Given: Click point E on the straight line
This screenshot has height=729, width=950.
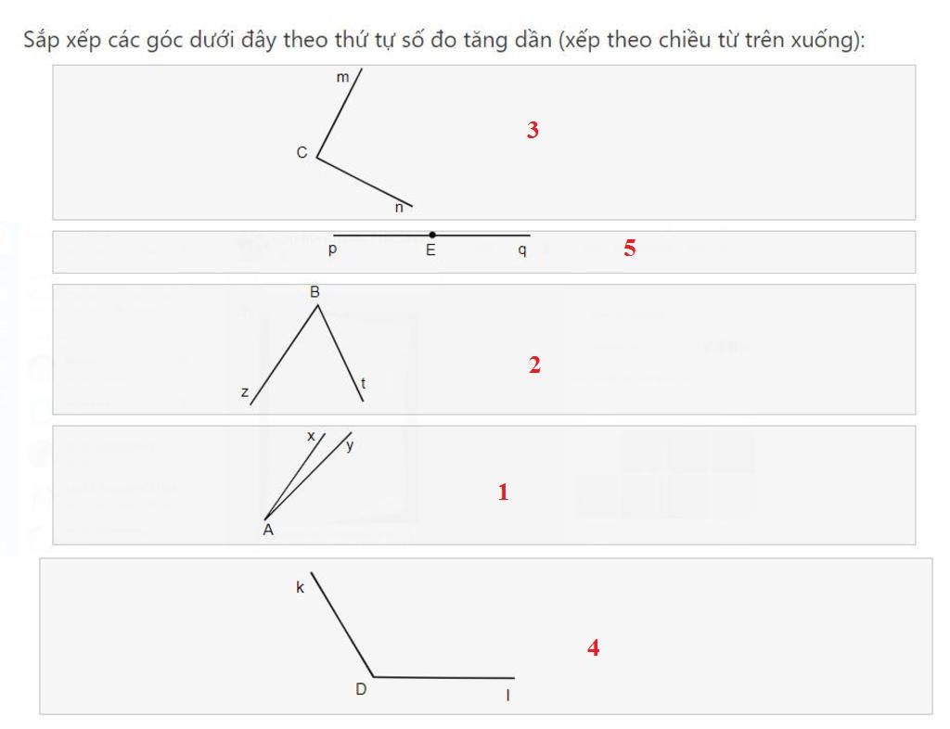Looking at the screenshot, I should (x=432, y=236).
